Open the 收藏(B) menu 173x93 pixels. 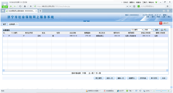point(138,2)
